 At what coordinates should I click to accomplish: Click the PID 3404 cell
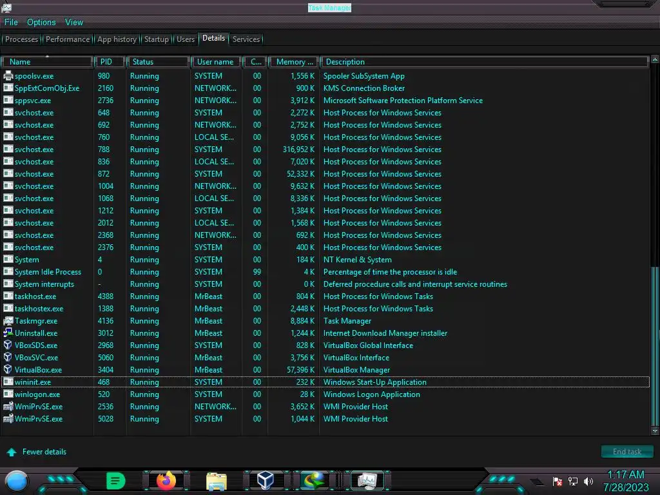coord(106,369)
